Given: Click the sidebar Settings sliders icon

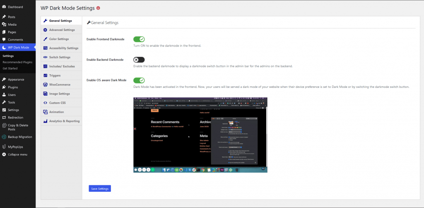Looking at the screenshot, I should (x=4, y=110).
